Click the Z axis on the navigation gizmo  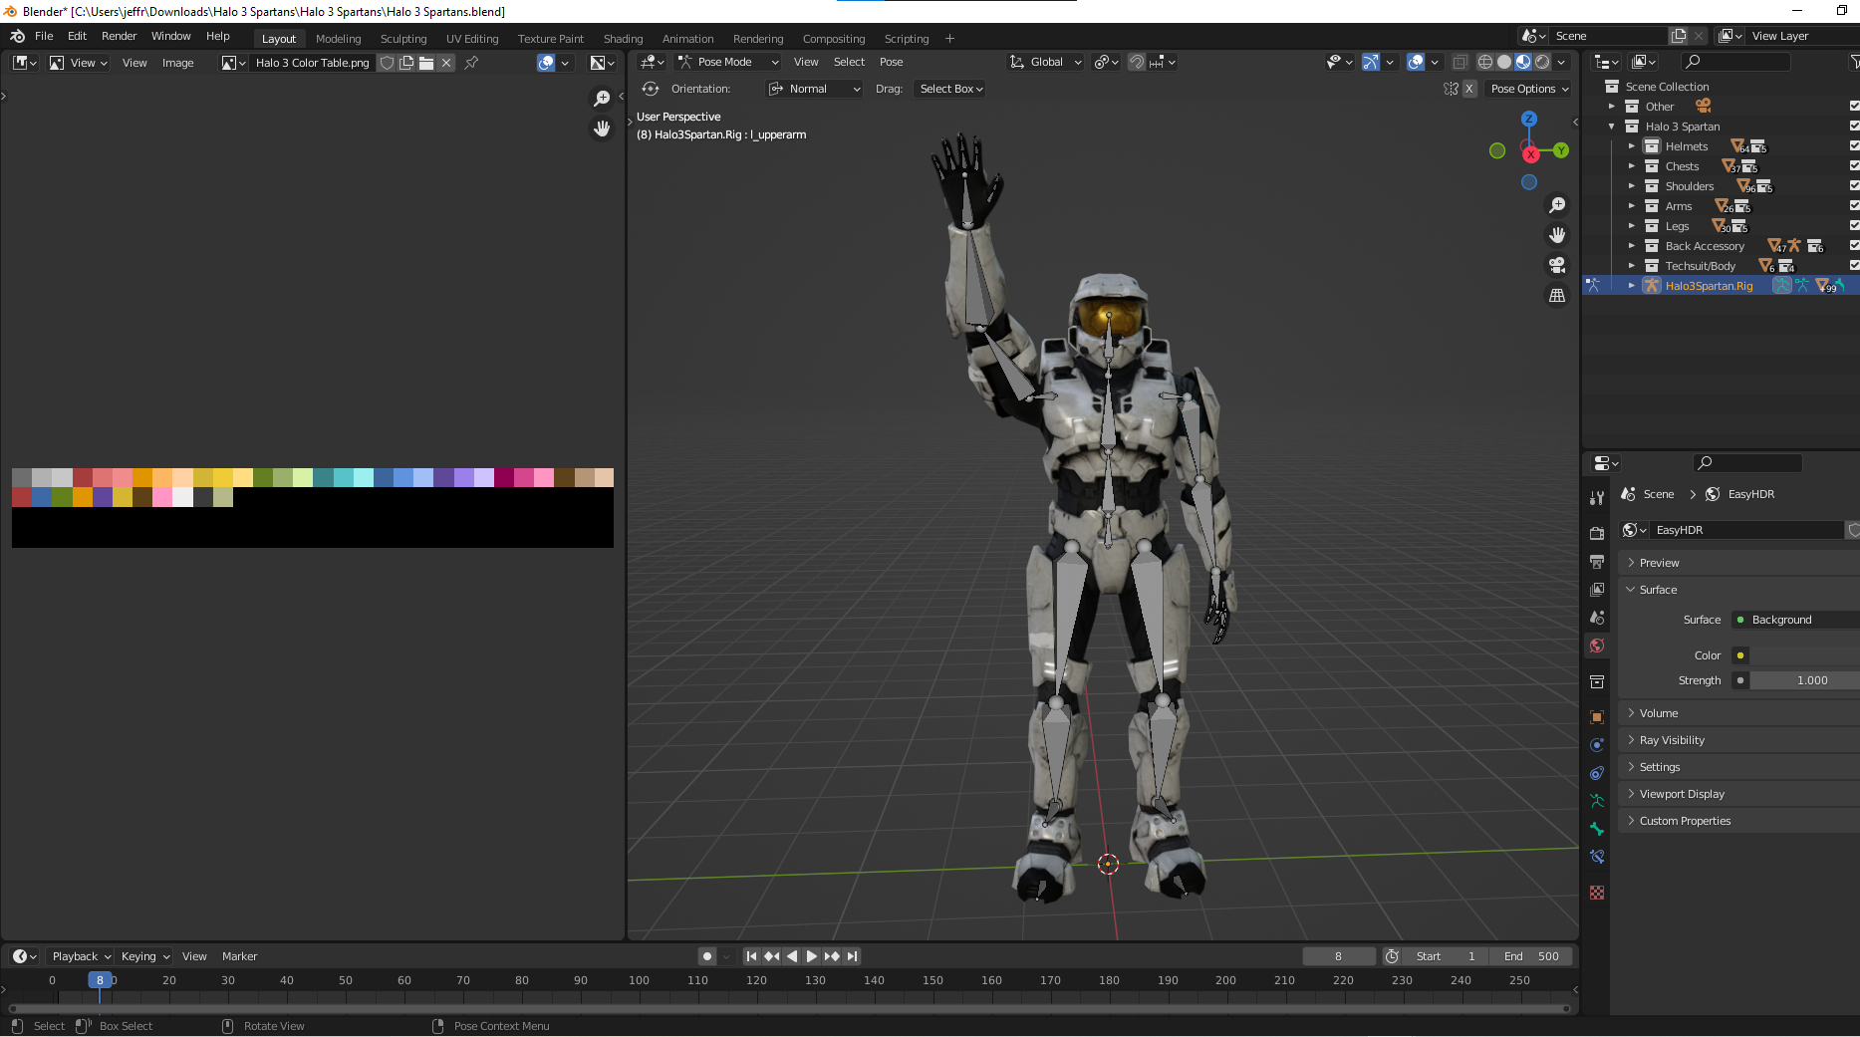click(x=1529, y=119)
